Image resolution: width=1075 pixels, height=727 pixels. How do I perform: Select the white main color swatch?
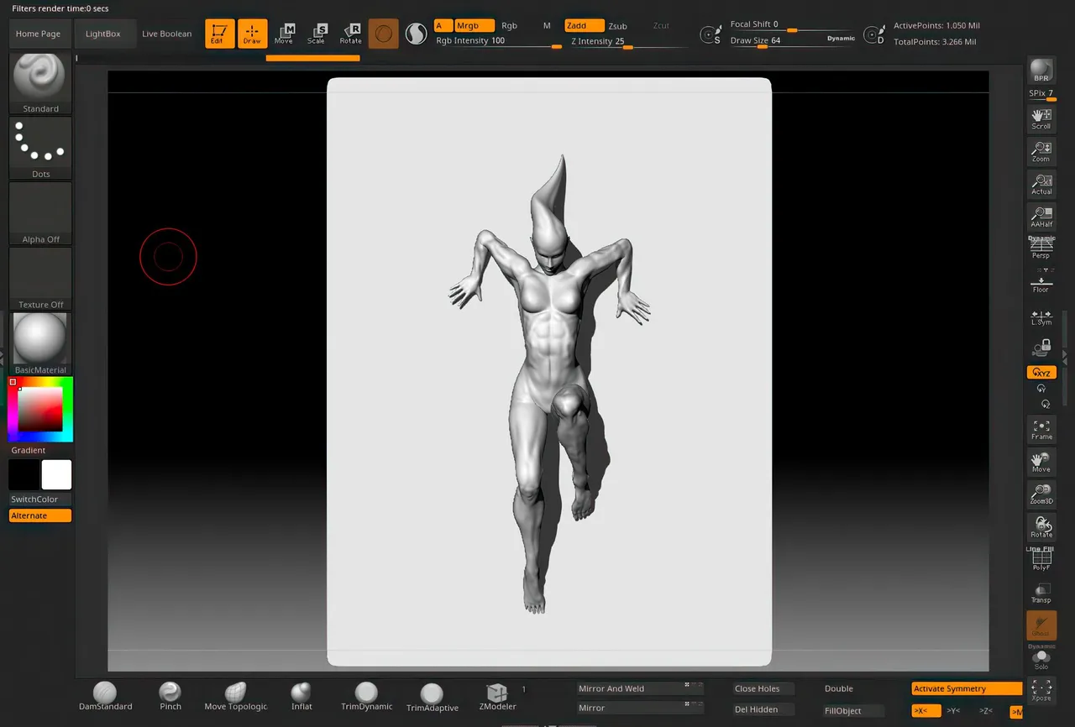56,474
